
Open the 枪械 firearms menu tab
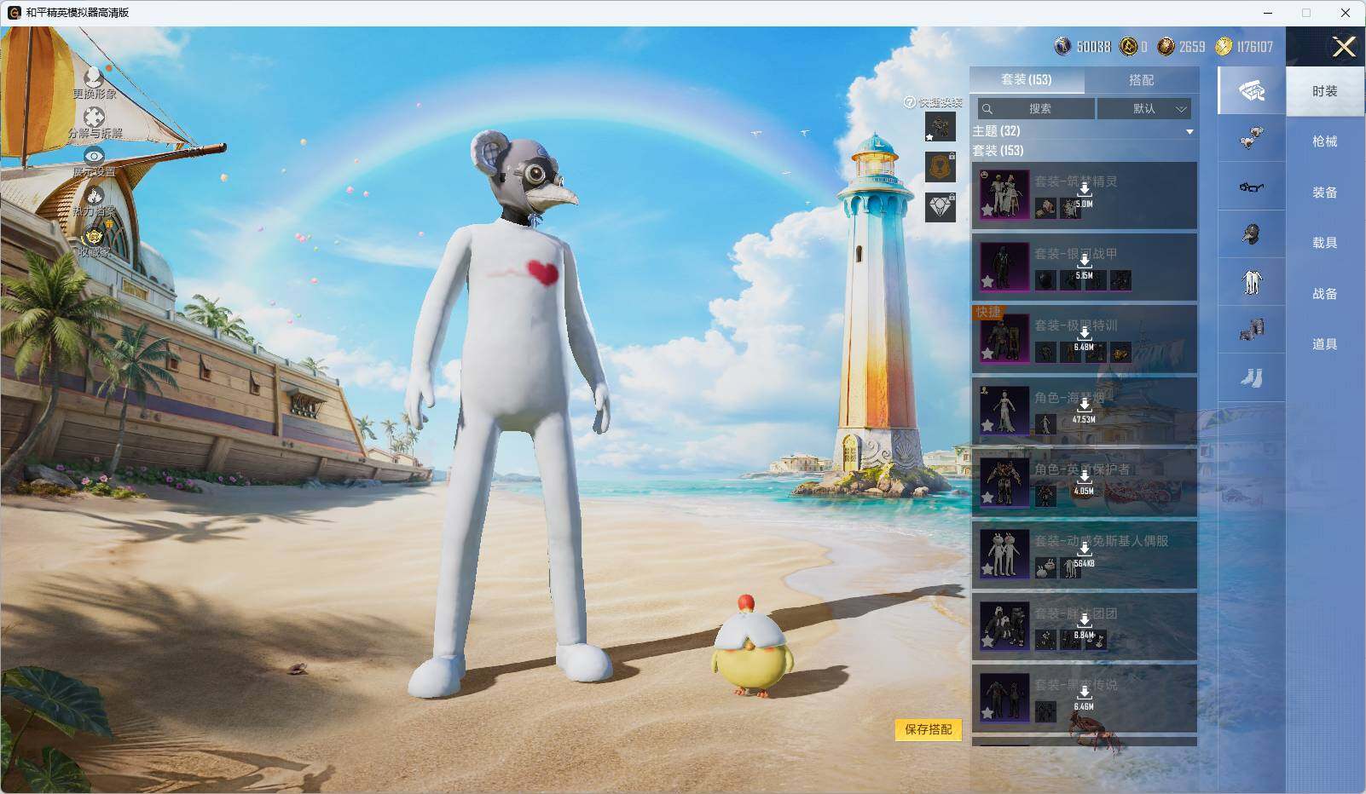point(1325,141)
